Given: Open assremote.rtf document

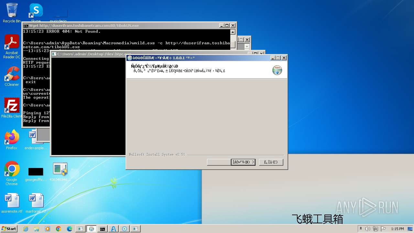Looking at the screenshot, I should pos(12,203).
